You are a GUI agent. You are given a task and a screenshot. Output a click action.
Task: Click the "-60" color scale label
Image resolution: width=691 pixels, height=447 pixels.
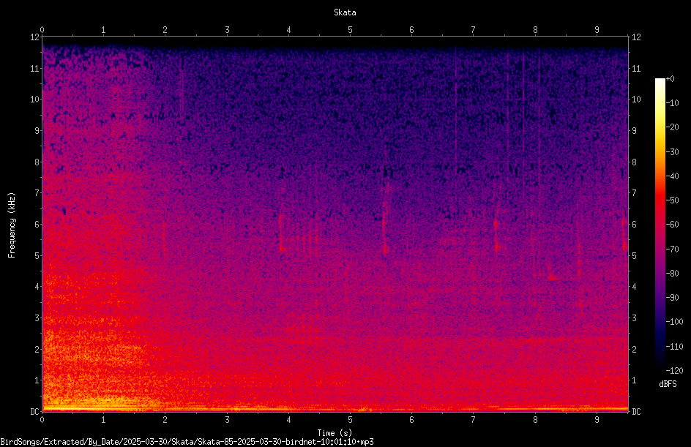point(672,225)
